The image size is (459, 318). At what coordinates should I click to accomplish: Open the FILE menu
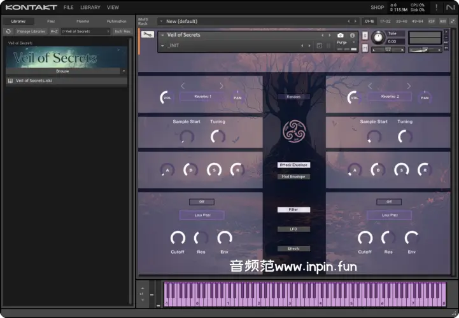[x=69, y=8]
